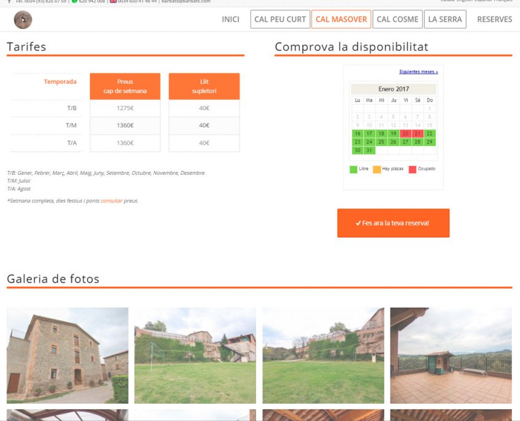Click the Llit supletori column header
Viewport: 520px width, 421px height.
coord(204,86)
